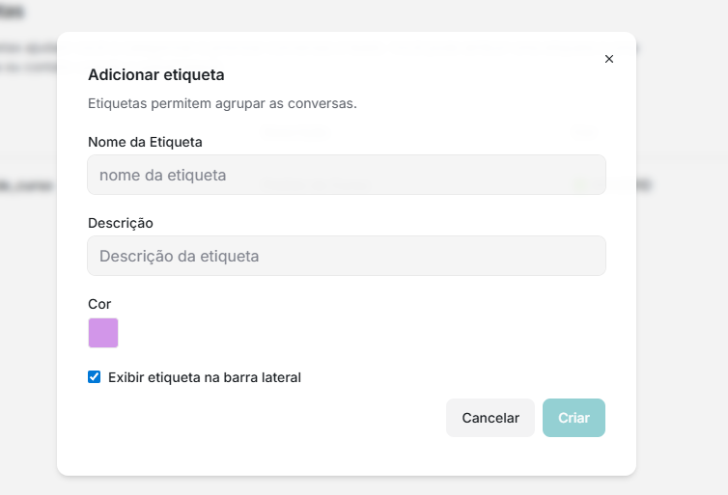Close the Adicionar etiqueta dialog with X
This screenshot has width=728, height=495.
(609, 59)
